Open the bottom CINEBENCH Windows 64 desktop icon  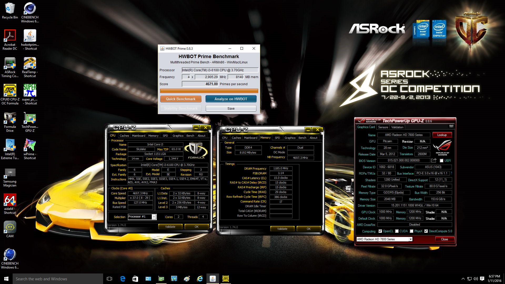(x=10, y=258)
